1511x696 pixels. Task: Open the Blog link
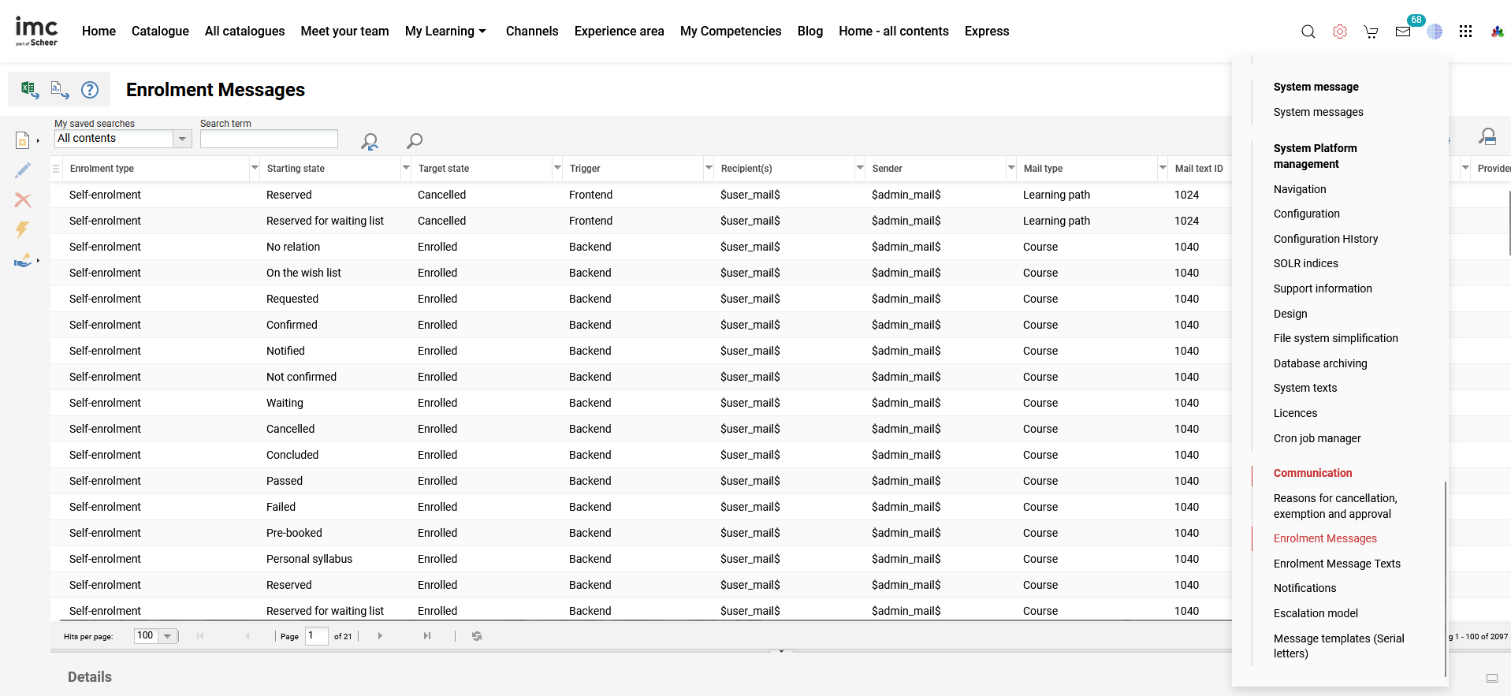[x=809, y=32]
